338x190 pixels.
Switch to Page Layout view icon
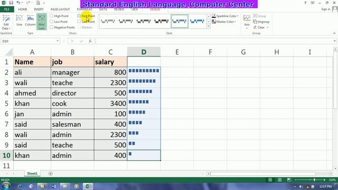tap(279, 179)
